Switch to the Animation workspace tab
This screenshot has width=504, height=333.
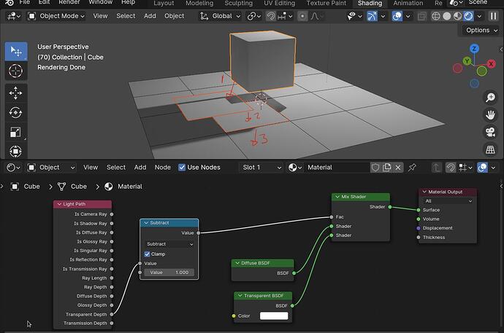408,3
